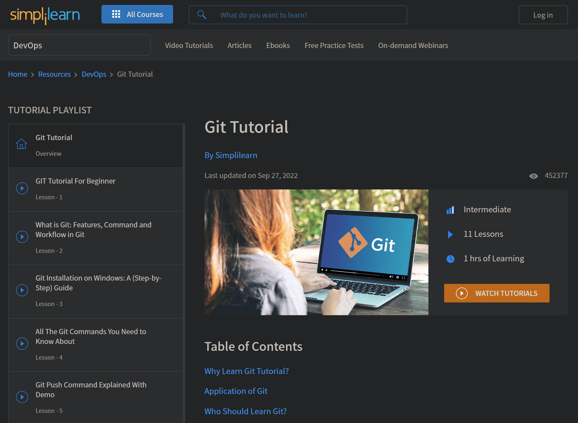Click the home icon beside Git Tutorial overview
578x423 pixels.
21,144
